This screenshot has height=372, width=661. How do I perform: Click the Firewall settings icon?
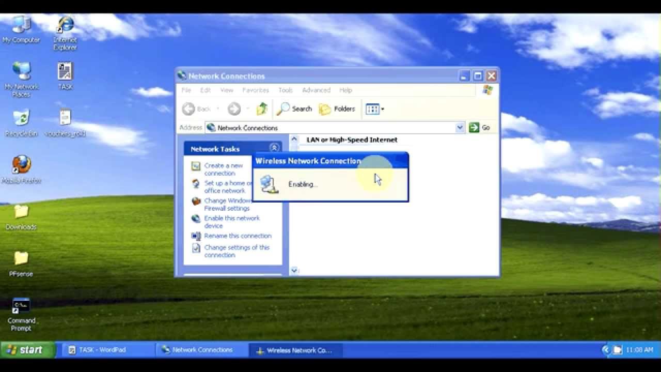tap(196, 201)
